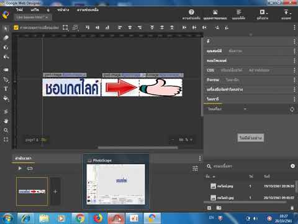
Task: Open Events panel options menu dots
Action: click(x=294, y=80)
